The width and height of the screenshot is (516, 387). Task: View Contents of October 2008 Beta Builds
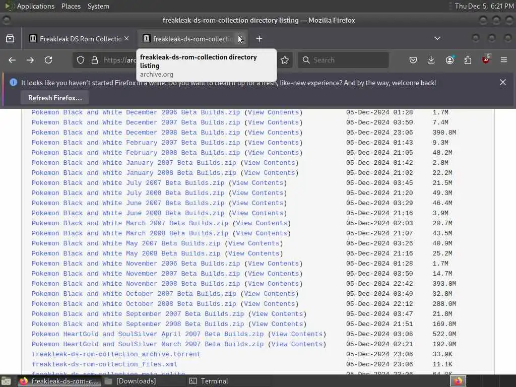(x=269, y=304)
